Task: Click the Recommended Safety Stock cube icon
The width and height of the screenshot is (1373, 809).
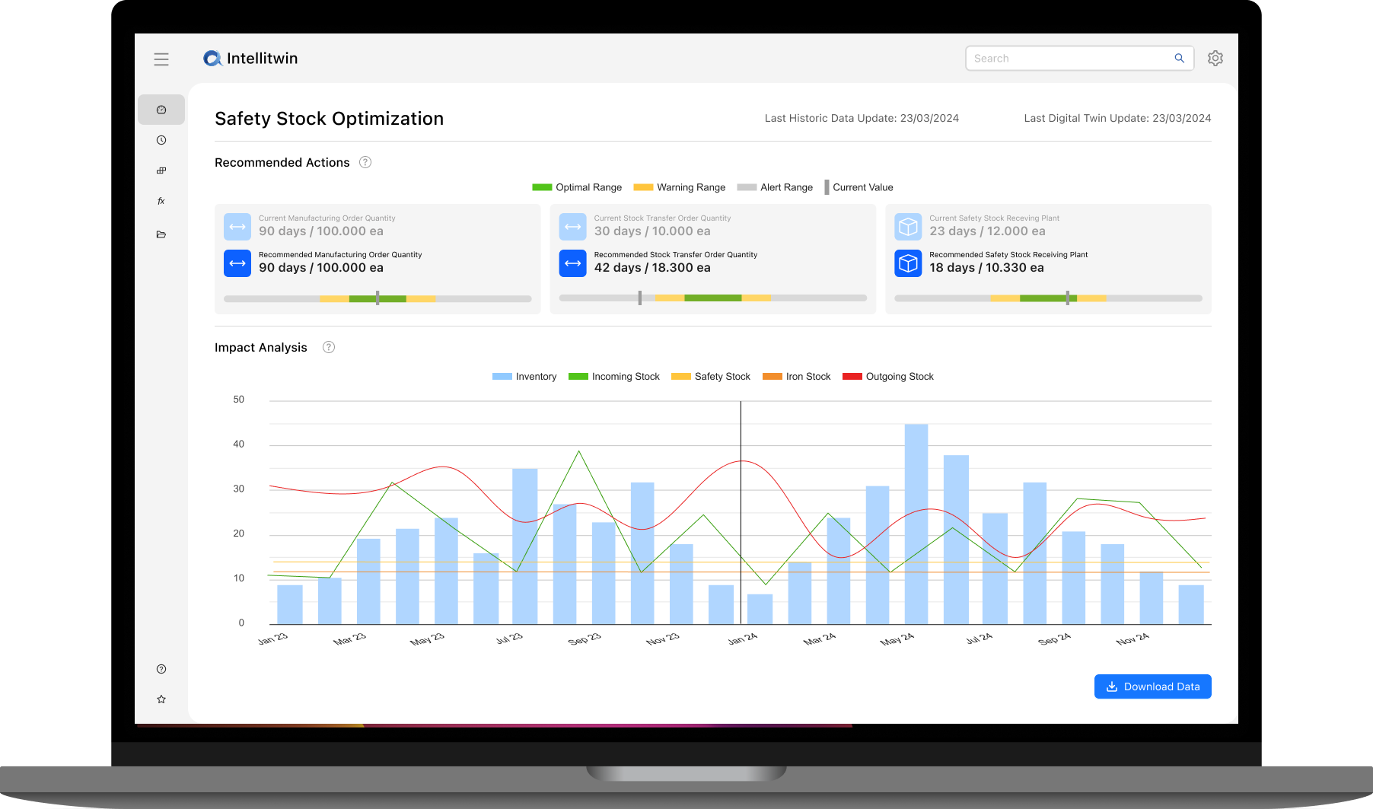Action: [907, 263]
